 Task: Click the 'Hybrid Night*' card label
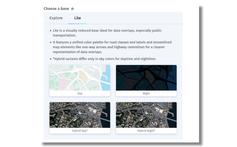click(146, 131)
